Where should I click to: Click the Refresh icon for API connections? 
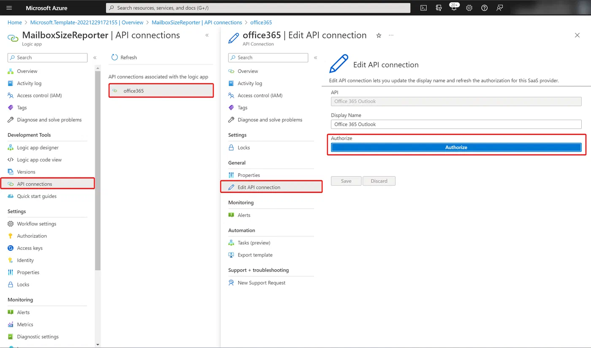tap(114, 57)
